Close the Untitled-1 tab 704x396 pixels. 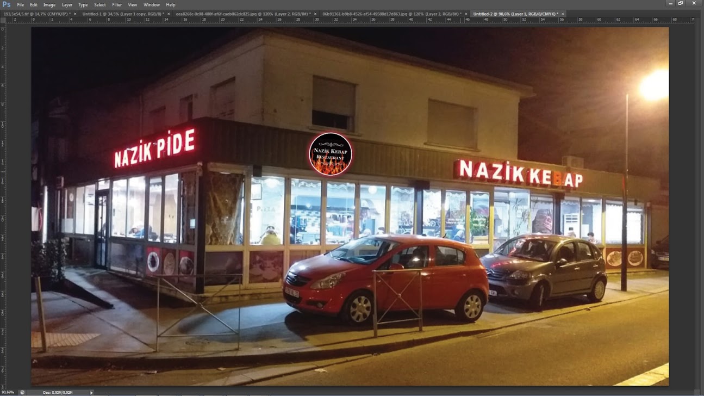coord(169,14)
